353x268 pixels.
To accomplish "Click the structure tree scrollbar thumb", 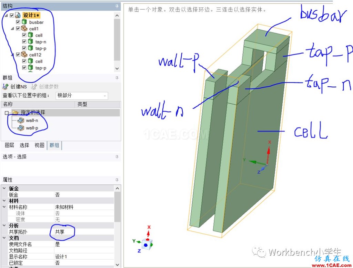I will click(x=117, y=40).
